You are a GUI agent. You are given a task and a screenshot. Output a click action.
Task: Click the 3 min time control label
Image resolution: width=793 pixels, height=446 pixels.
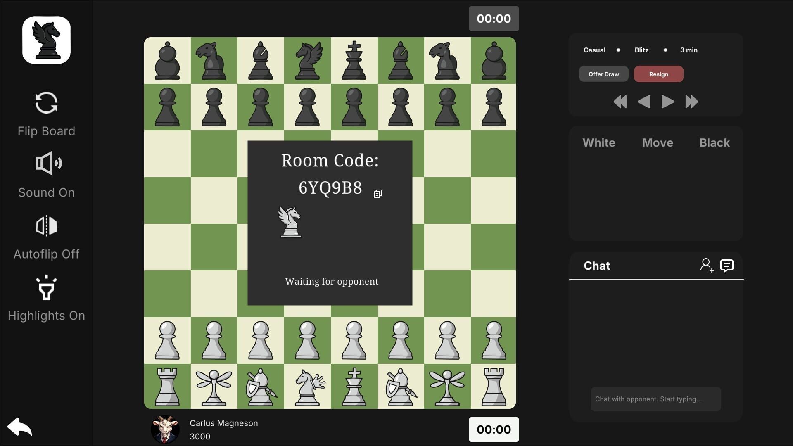pos(689,50)
